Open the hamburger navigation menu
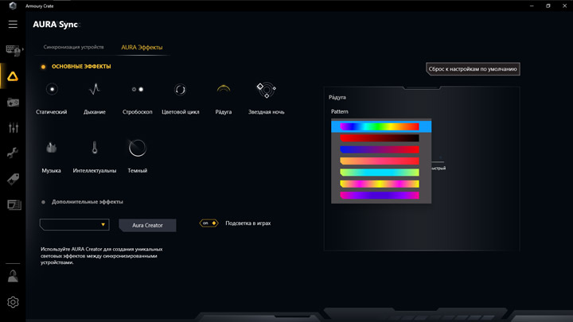 point(13,25)
